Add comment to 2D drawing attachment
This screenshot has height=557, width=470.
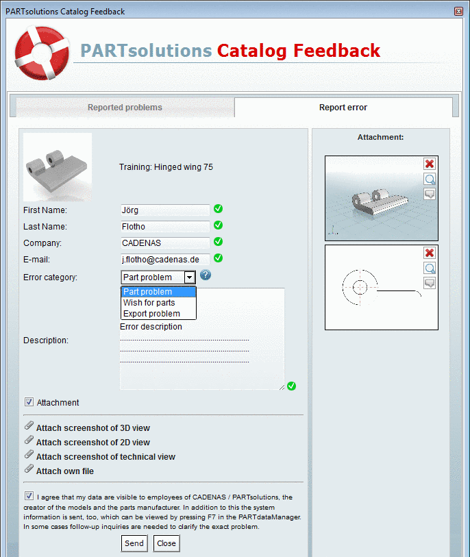(x=430, y=283)
